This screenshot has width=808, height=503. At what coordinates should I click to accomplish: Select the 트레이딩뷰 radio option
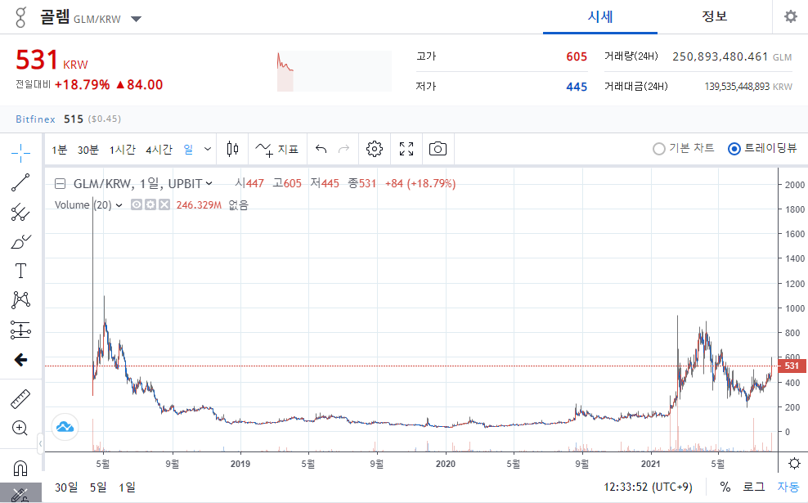point(762,148)
